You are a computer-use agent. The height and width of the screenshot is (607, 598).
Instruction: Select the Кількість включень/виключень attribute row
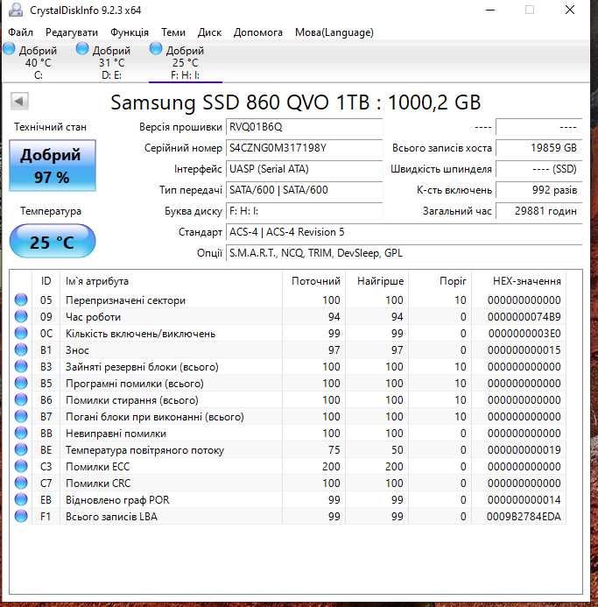[288, 334]
